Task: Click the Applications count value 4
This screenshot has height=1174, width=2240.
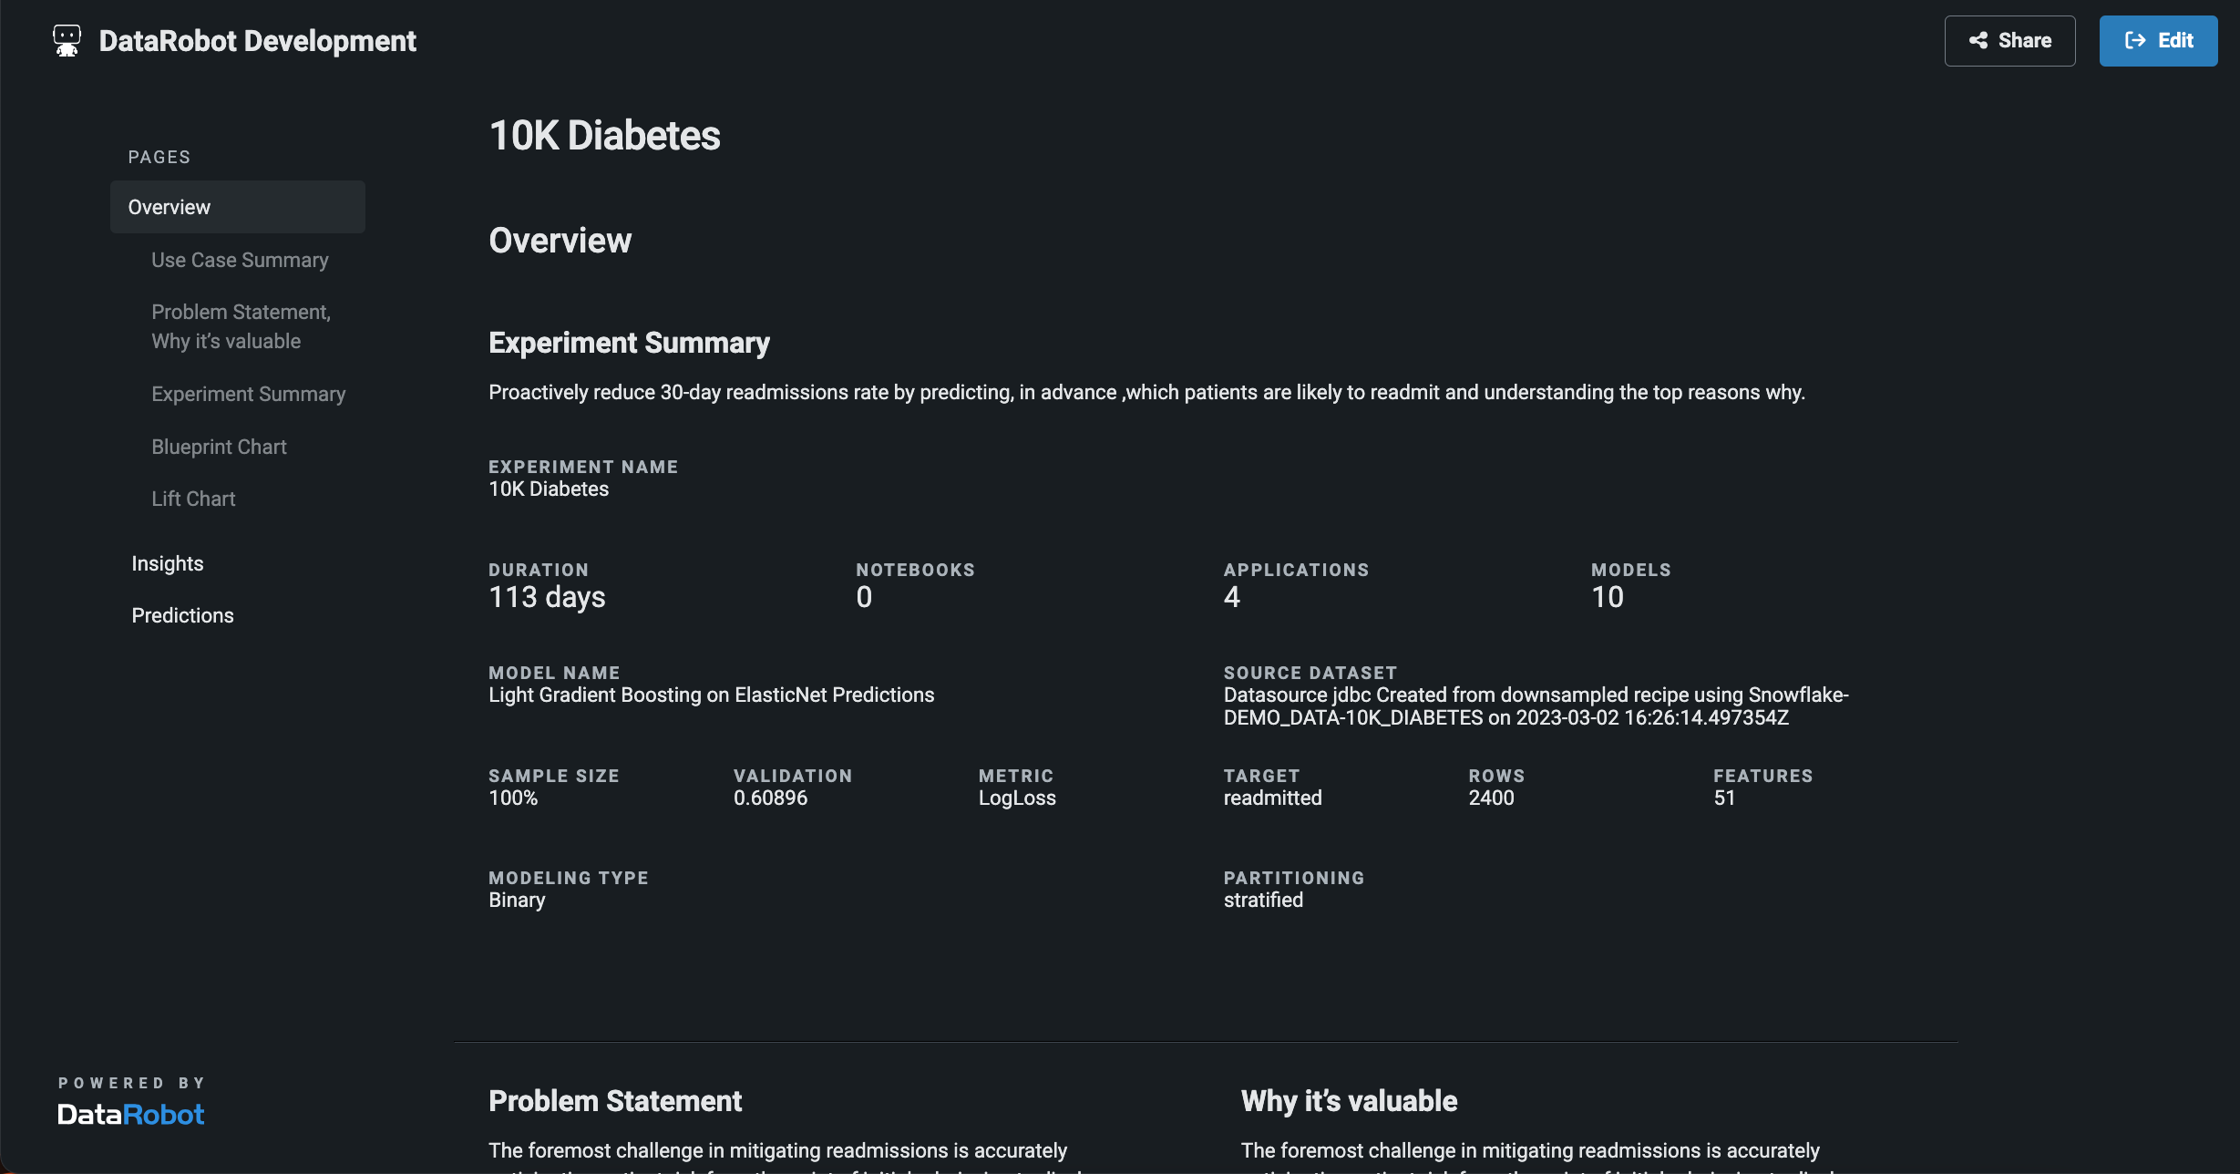Action: click(1231, 597)
